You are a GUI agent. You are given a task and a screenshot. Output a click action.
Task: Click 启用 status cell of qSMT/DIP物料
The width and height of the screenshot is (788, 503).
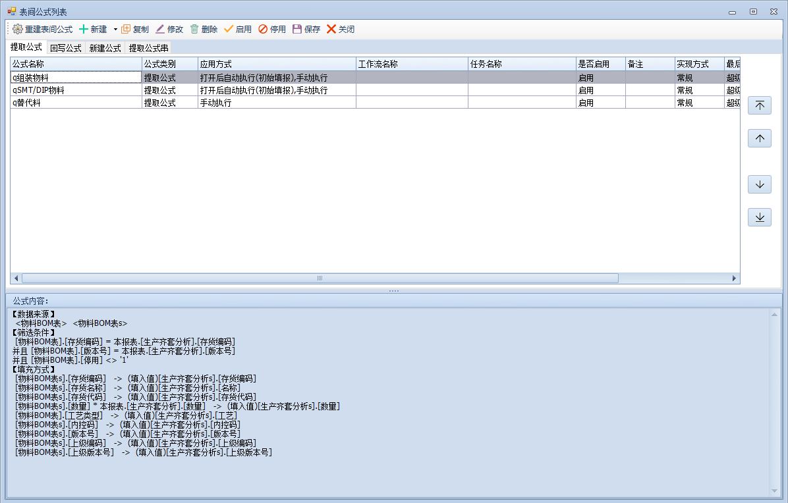[600, 90]
